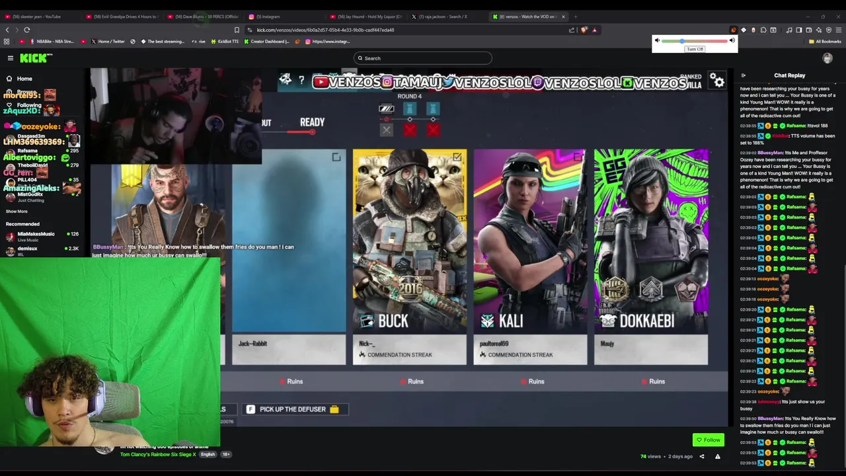The image size is (846, 476).
Task: Click the English language tag
Action: [x=208, y=455]
